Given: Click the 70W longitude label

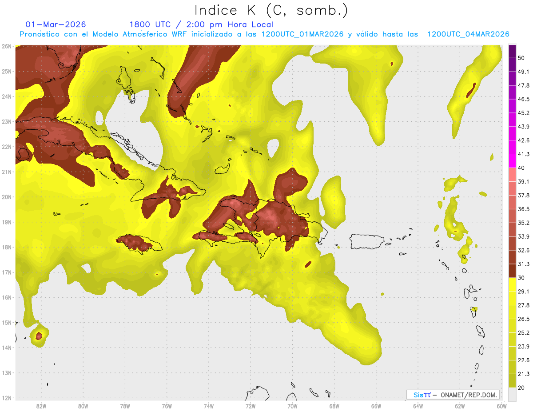Looking at the screenshot, I should [x=292, y=406].
